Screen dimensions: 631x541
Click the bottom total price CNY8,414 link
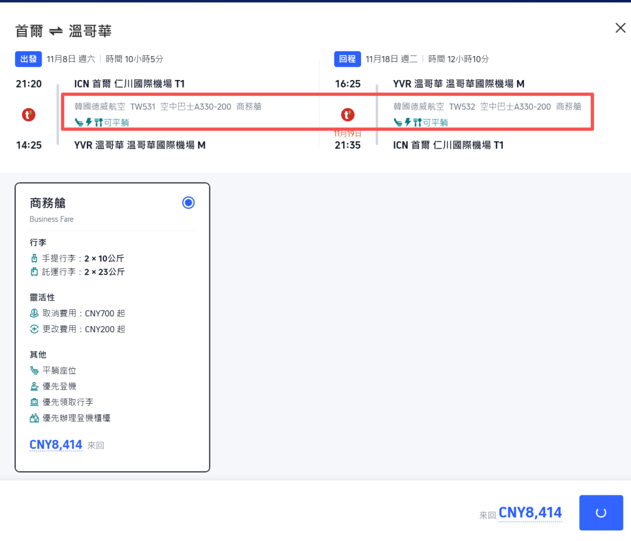(x=530, y=513)
